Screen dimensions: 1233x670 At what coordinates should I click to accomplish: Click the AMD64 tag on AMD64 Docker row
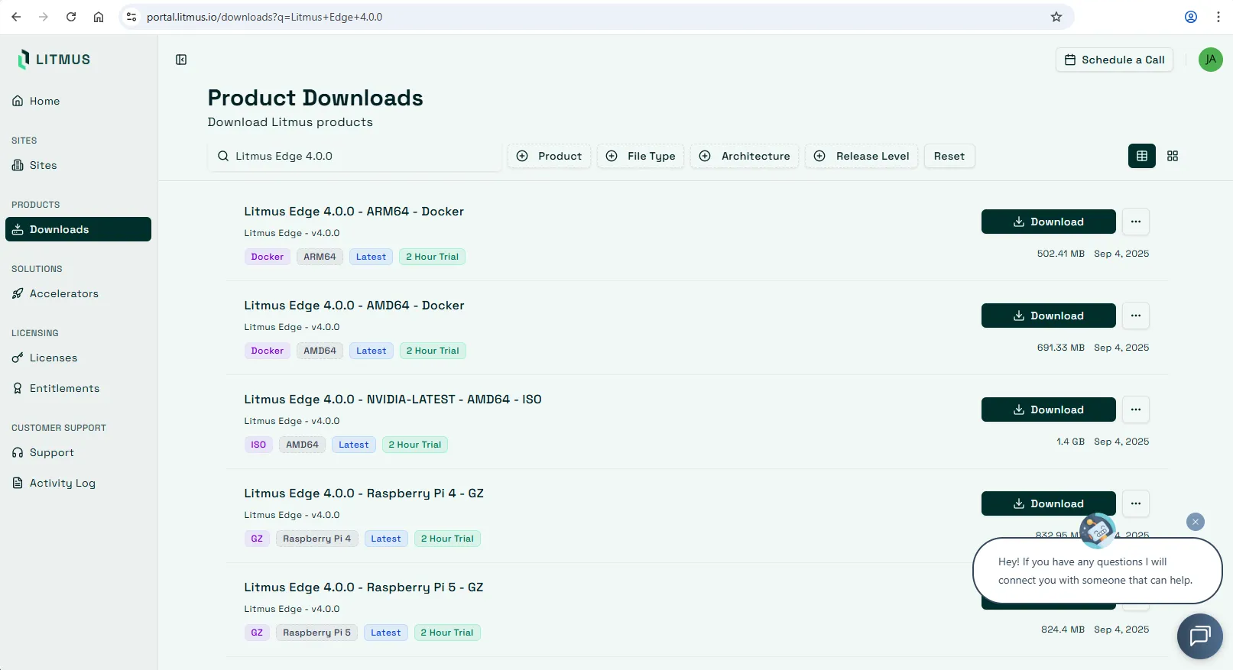pyautogui.click(x=320, y=351)
